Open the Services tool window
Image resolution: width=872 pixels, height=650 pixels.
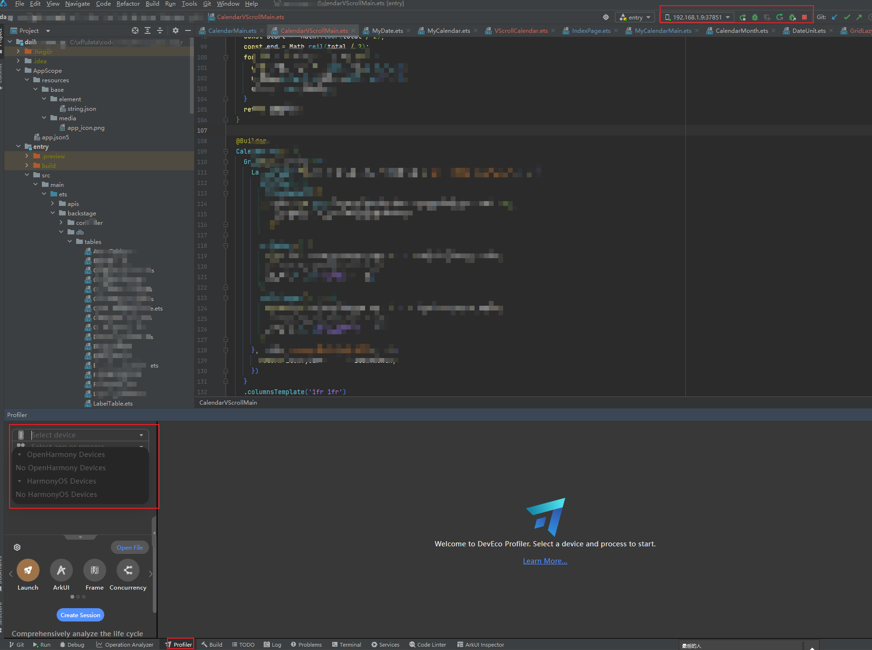[x=386, y=645]
